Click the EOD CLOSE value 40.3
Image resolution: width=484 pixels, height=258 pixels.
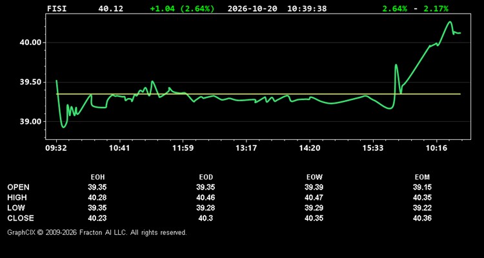(x=206, y=218)
